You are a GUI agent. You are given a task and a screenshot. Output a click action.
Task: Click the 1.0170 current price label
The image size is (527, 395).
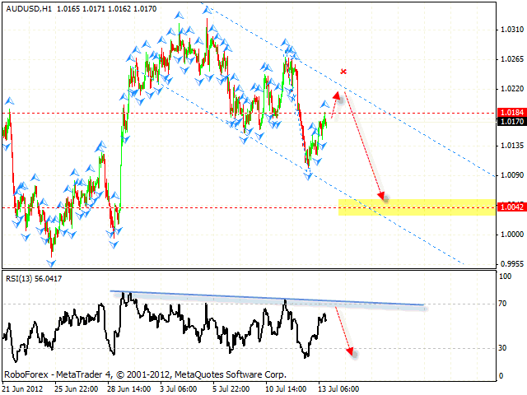pos(511,122)
